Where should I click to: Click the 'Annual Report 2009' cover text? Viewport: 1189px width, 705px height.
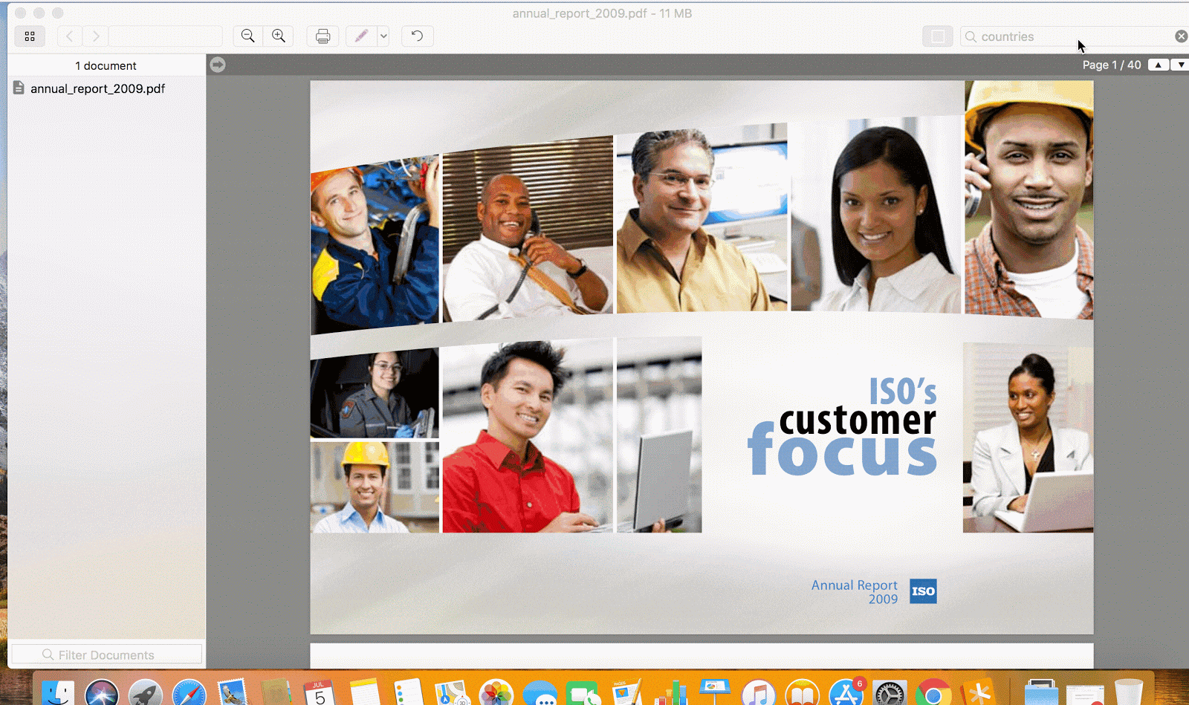pyautogui.click(x=855, y=591)
